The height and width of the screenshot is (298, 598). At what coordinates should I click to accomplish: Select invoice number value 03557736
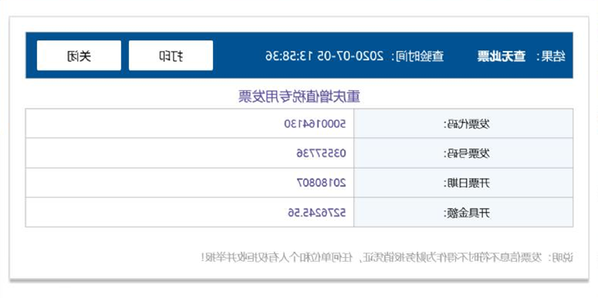click(x=322, y=153)
